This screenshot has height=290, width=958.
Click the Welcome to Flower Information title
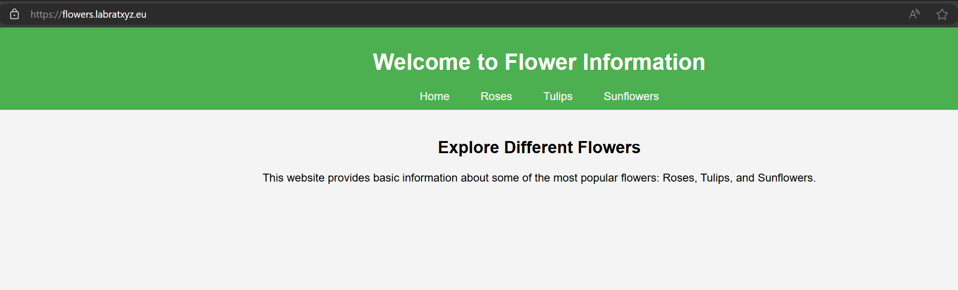(539, 62)
